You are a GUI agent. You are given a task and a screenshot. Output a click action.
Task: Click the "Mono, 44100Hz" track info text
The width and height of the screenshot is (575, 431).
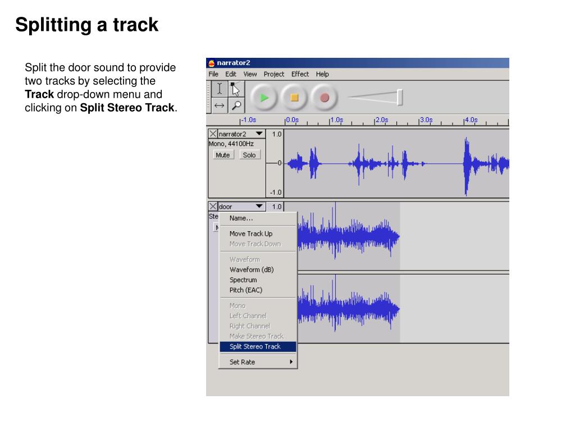click(x=231, y=144)
